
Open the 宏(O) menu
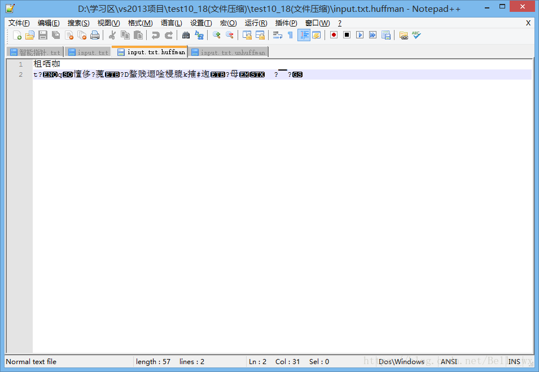pyautogui.click(x=228, y=23)
